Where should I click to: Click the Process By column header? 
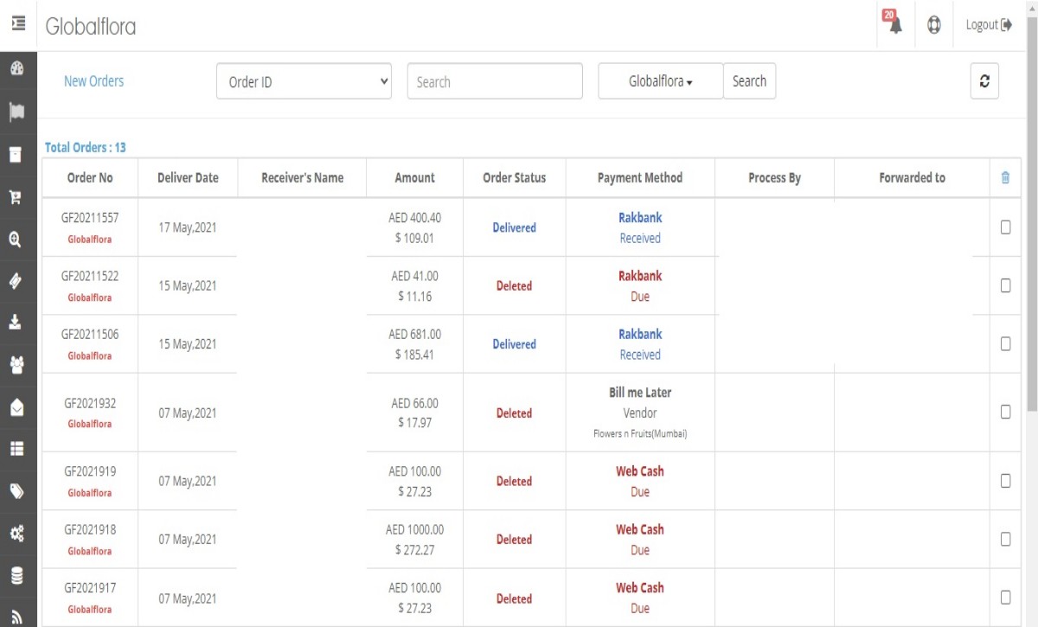774,177
